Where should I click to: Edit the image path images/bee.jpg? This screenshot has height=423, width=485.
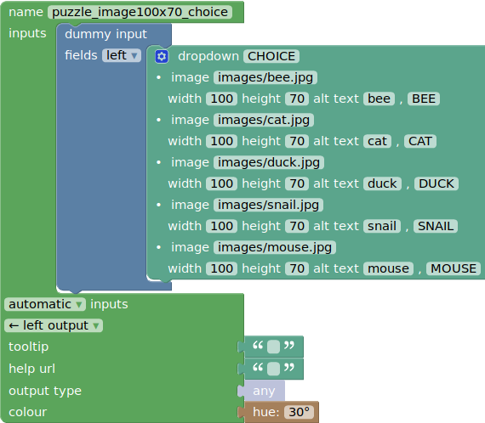265,77
